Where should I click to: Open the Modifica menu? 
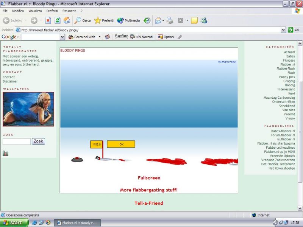pos(18,11)
